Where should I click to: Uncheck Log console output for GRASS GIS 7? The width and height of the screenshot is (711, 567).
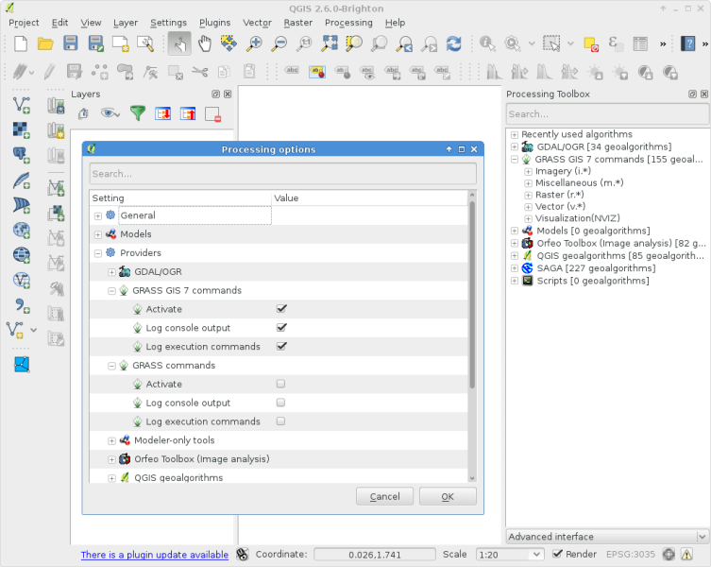click(x=281, y=327)
